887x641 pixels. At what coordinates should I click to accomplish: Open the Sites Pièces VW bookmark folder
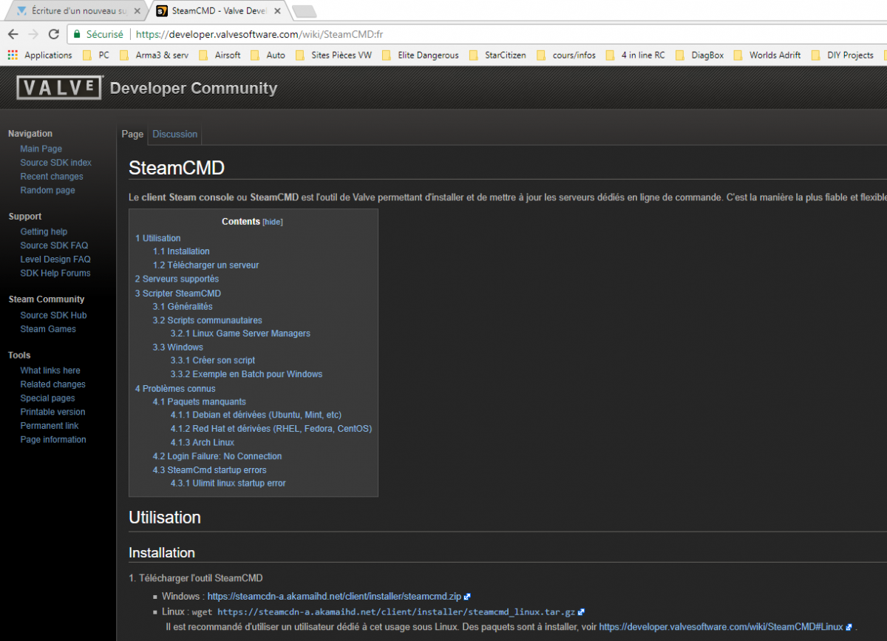pos(333,55)
